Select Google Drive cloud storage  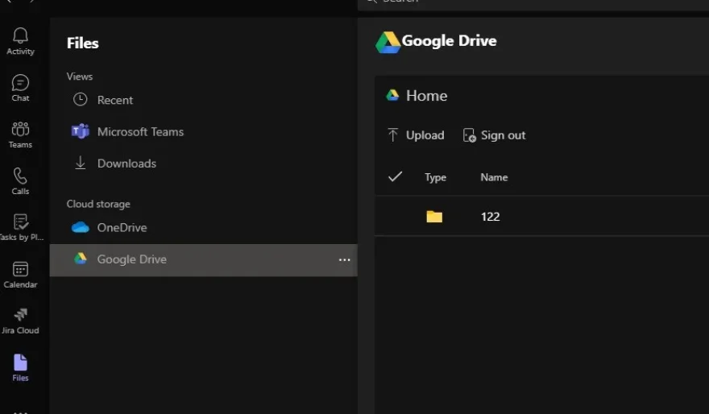[204, 260]
